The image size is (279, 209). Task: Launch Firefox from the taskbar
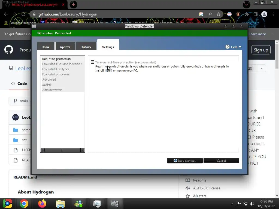(42, 204)
